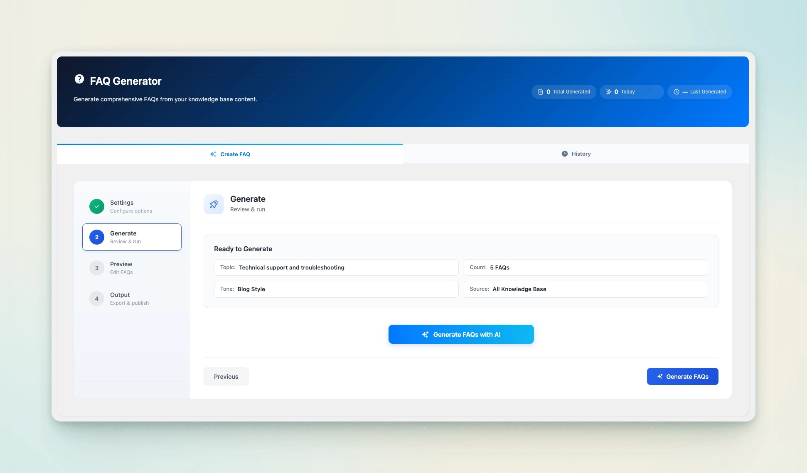Open the Generate Review & run step
This screenshot has width=807, height=473.
[x=132, y=237]
